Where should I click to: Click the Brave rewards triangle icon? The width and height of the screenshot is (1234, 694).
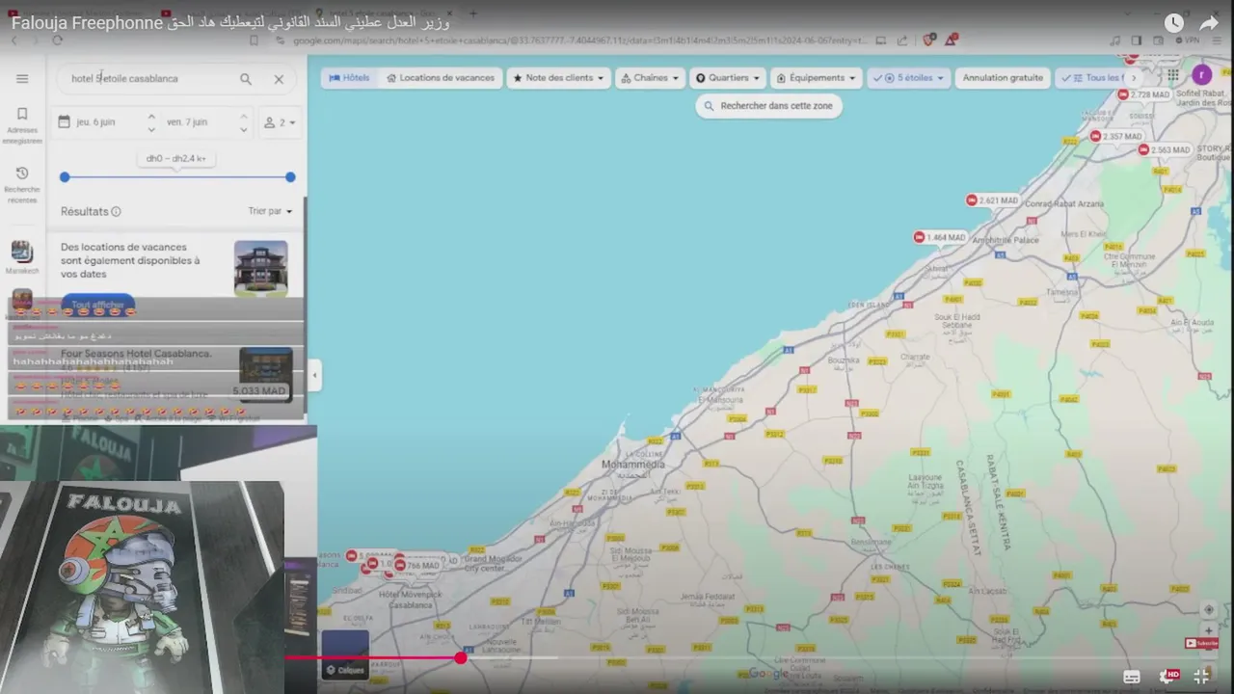[951, 40]
